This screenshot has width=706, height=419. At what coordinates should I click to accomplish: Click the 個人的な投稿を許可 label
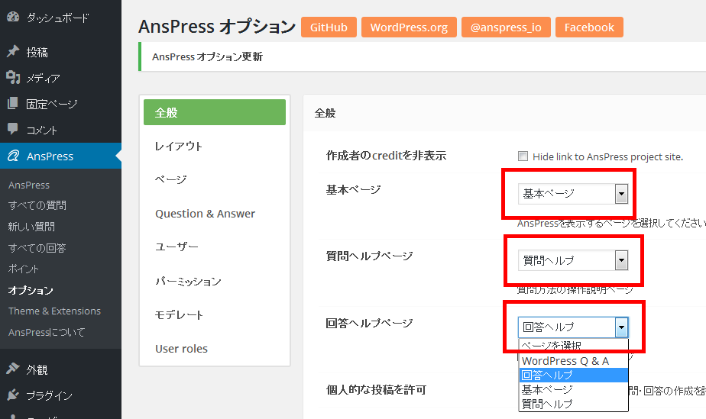pos(376,389)
